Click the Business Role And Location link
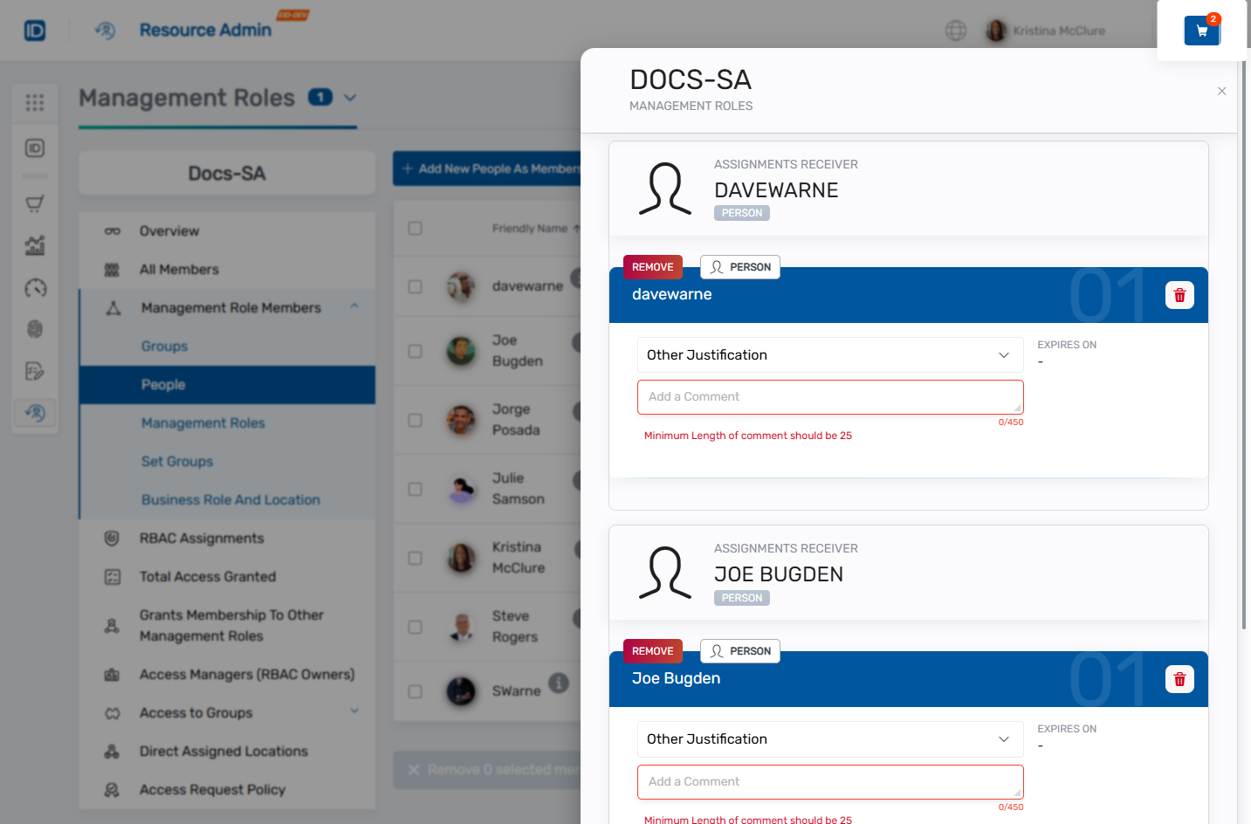1251x824 pixels. point(230,500)
